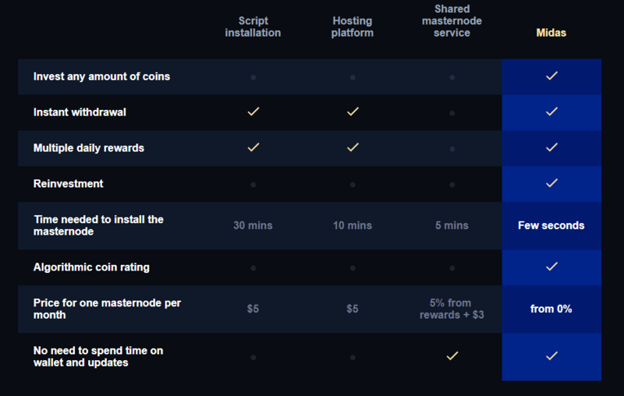
Task: Click Midas checkmark in Reinvestment row
Action: tap(551, 183)
